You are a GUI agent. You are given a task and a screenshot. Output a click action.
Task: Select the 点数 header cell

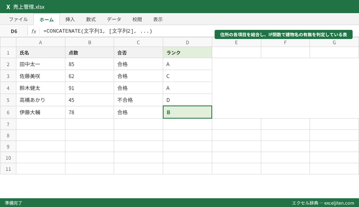pyautogui.click(x=89, y=53)
